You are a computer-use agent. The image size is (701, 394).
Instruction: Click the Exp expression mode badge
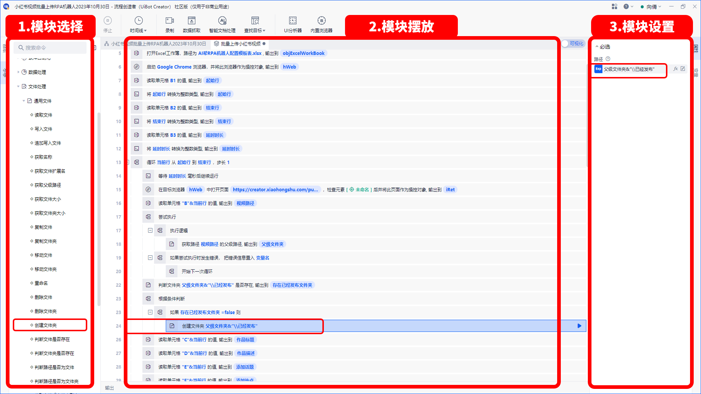click(x=598, y=69)
